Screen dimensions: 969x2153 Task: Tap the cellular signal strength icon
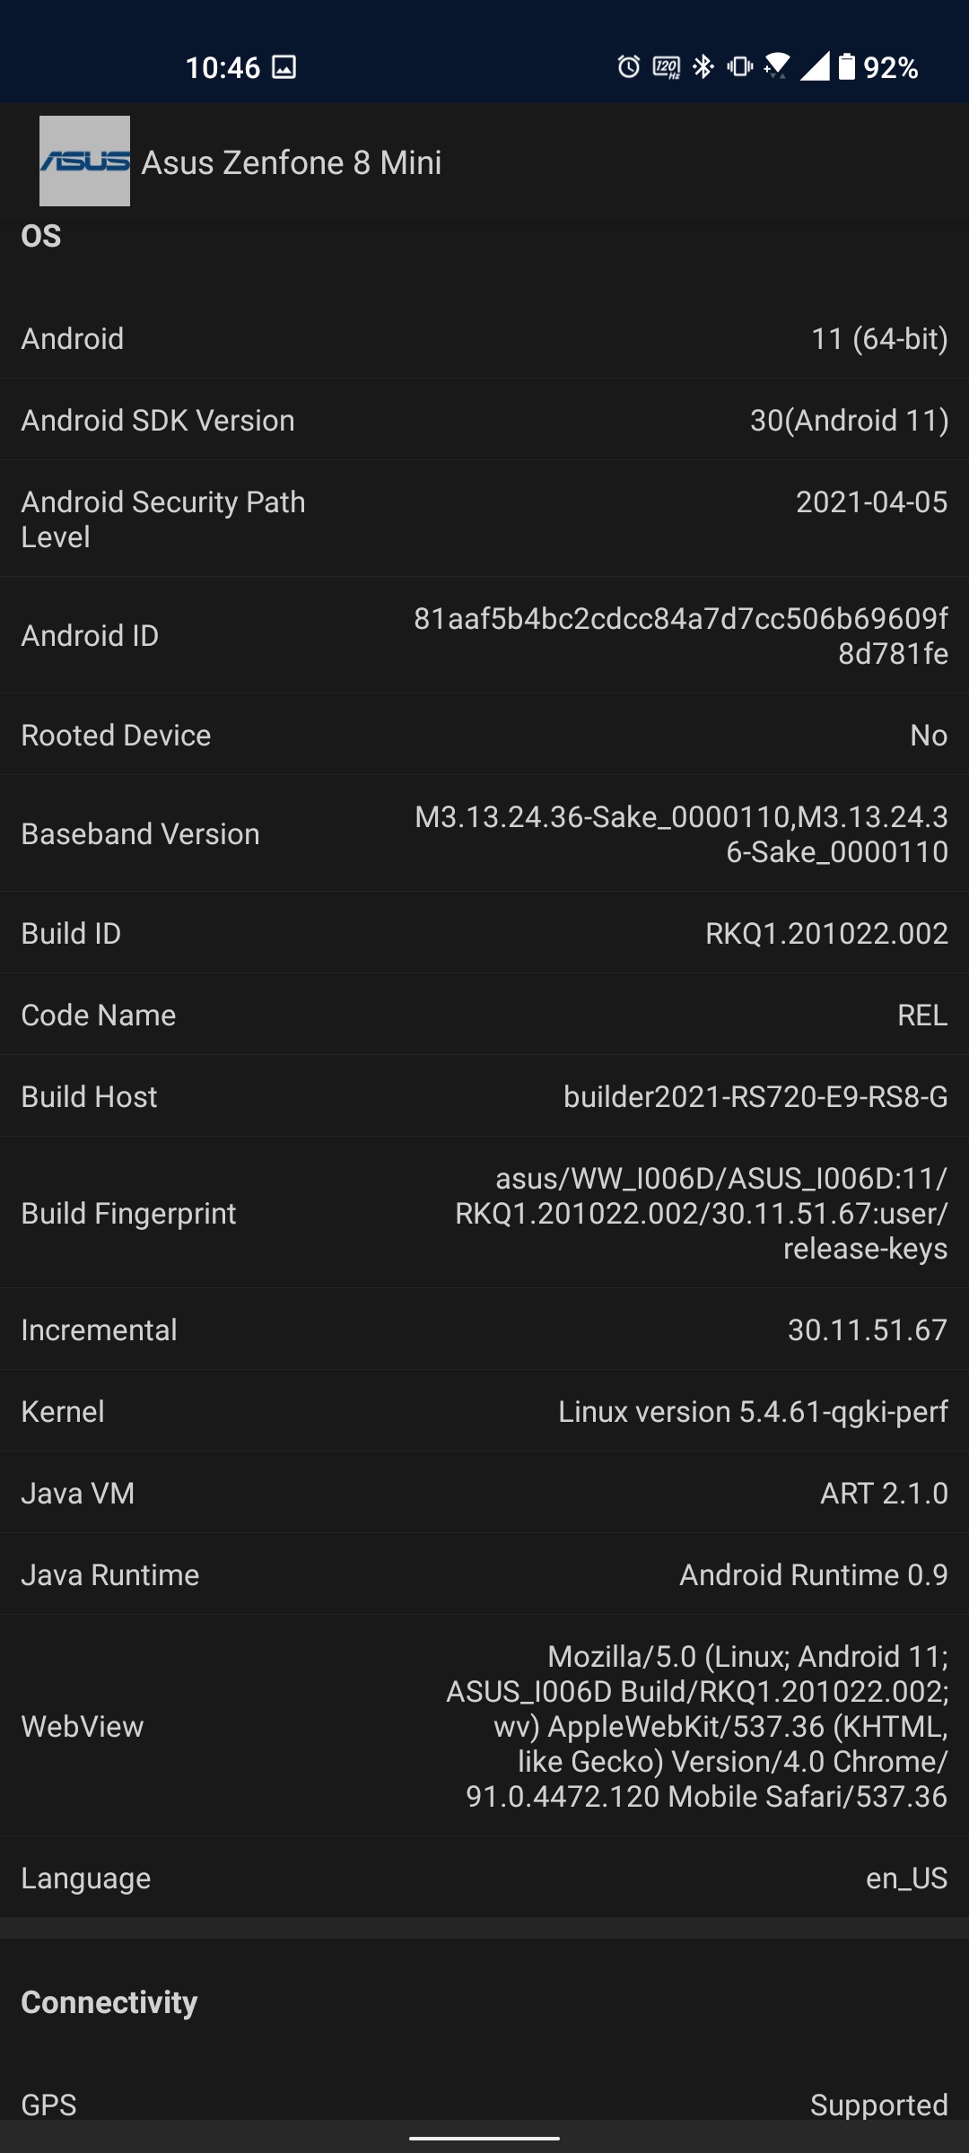pyautogui.click(x=815, y=66)
